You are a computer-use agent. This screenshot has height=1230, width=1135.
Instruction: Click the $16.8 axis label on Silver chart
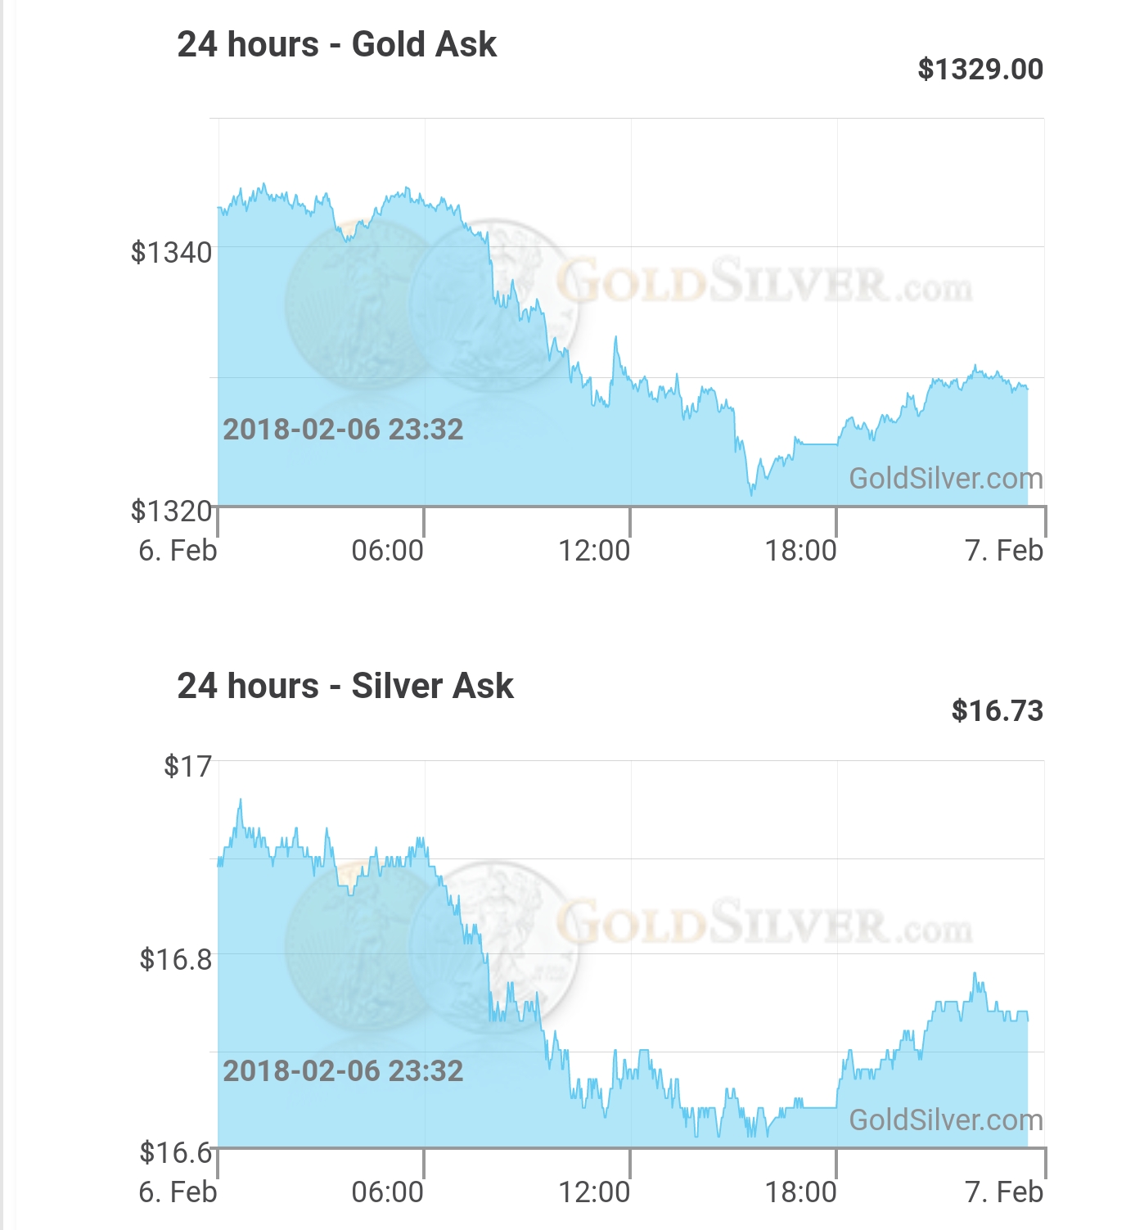coord(175,959)
